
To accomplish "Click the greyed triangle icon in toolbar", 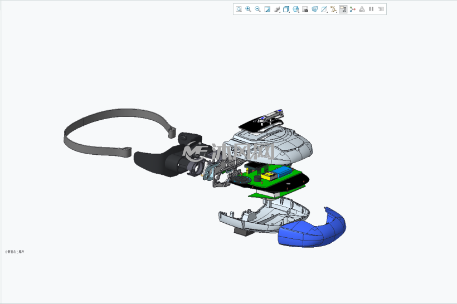I will tap(362, 9).
